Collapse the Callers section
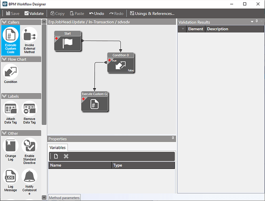Image resolution: width=265 pixels, height=201 pixels. 4,22
